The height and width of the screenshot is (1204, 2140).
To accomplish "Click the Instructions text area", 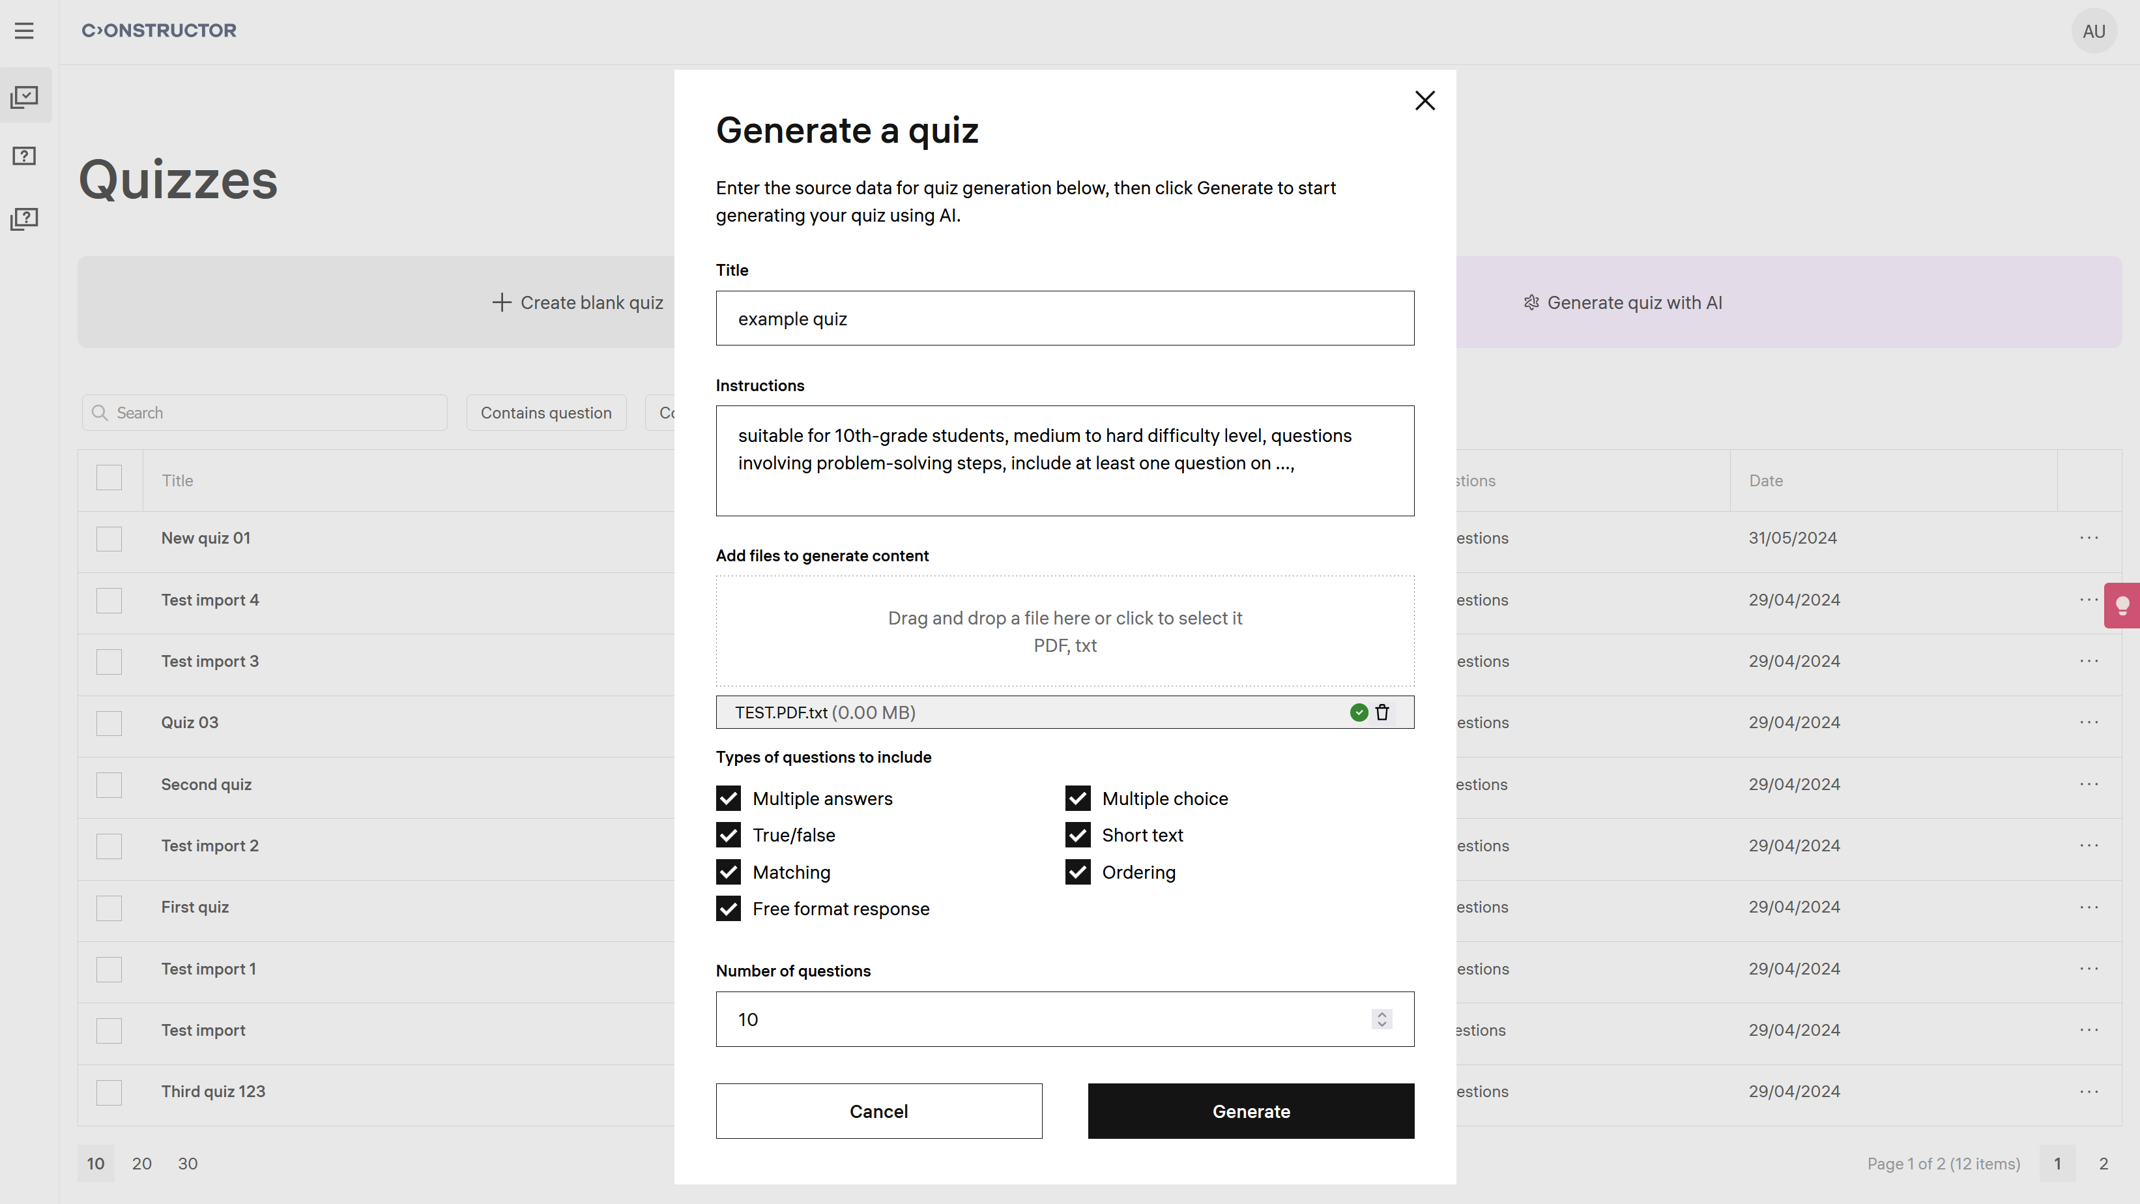I will point(1064,461).
